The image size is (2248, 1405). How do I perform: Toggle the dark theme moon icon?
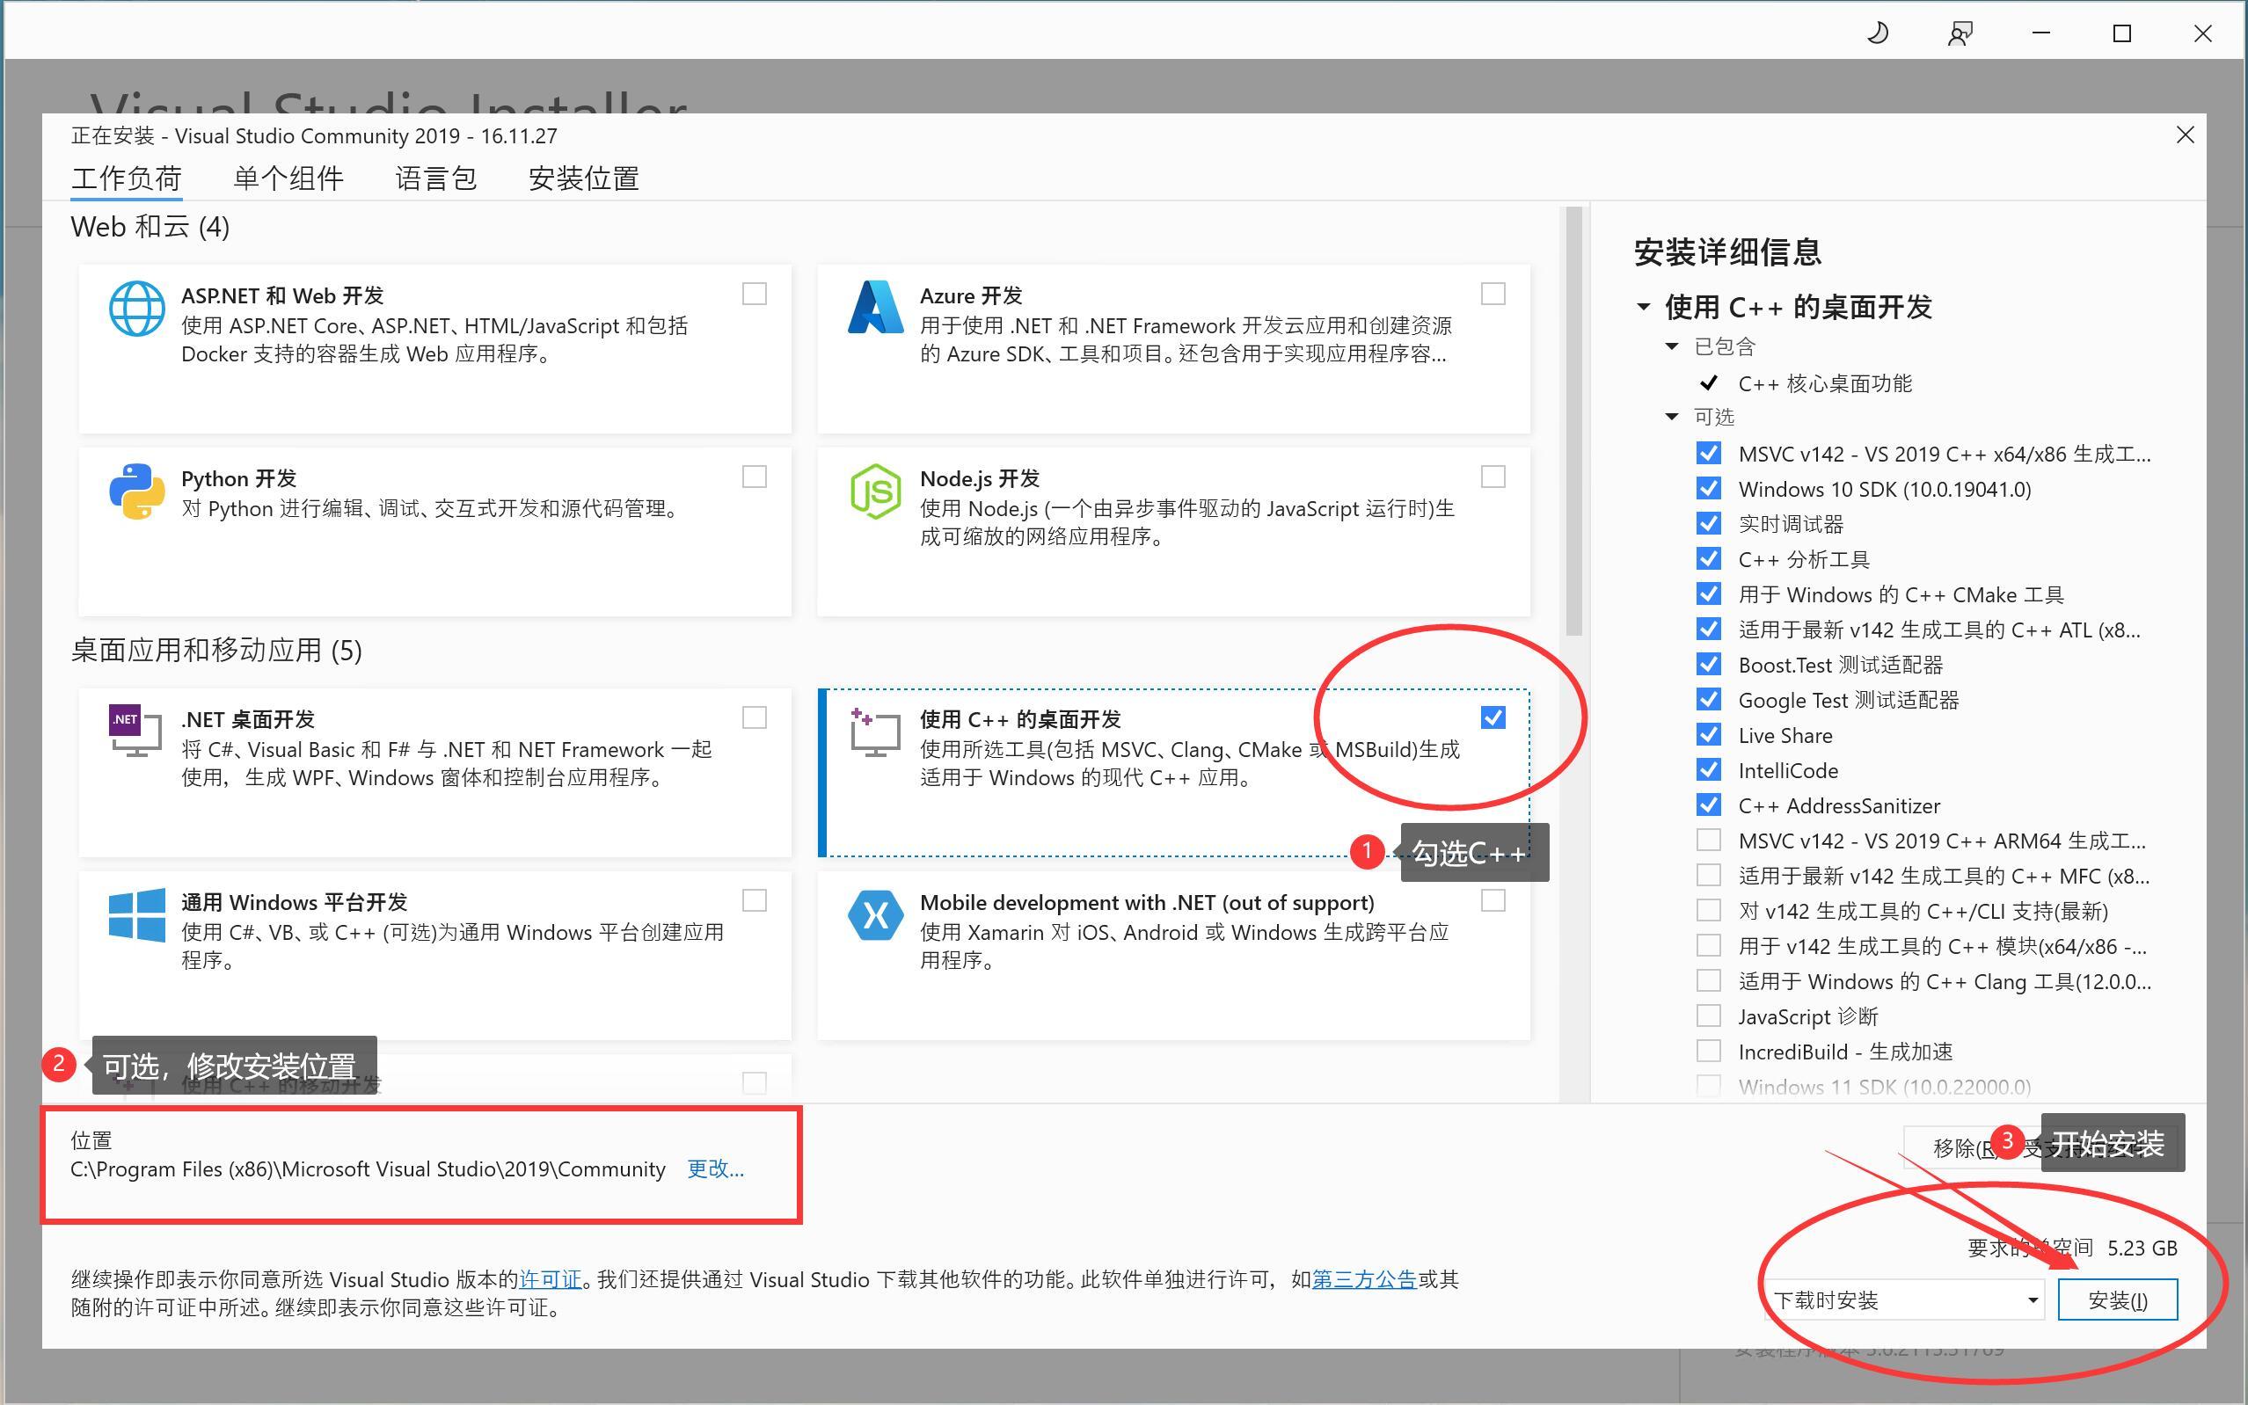(1878, 33)
